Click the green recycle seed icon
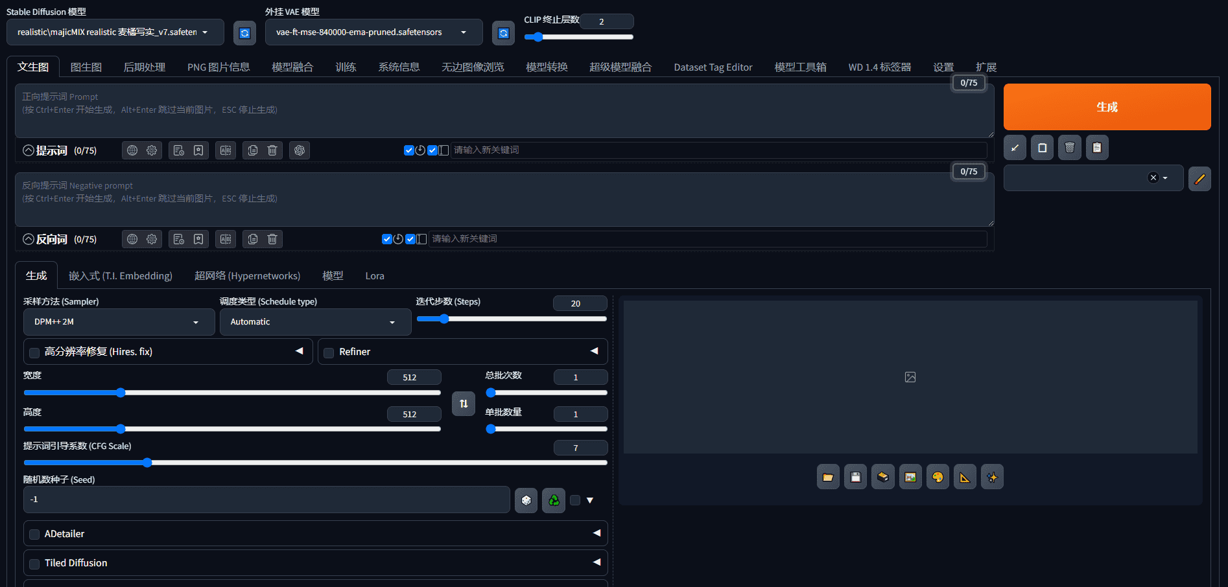 click(554, 500)
